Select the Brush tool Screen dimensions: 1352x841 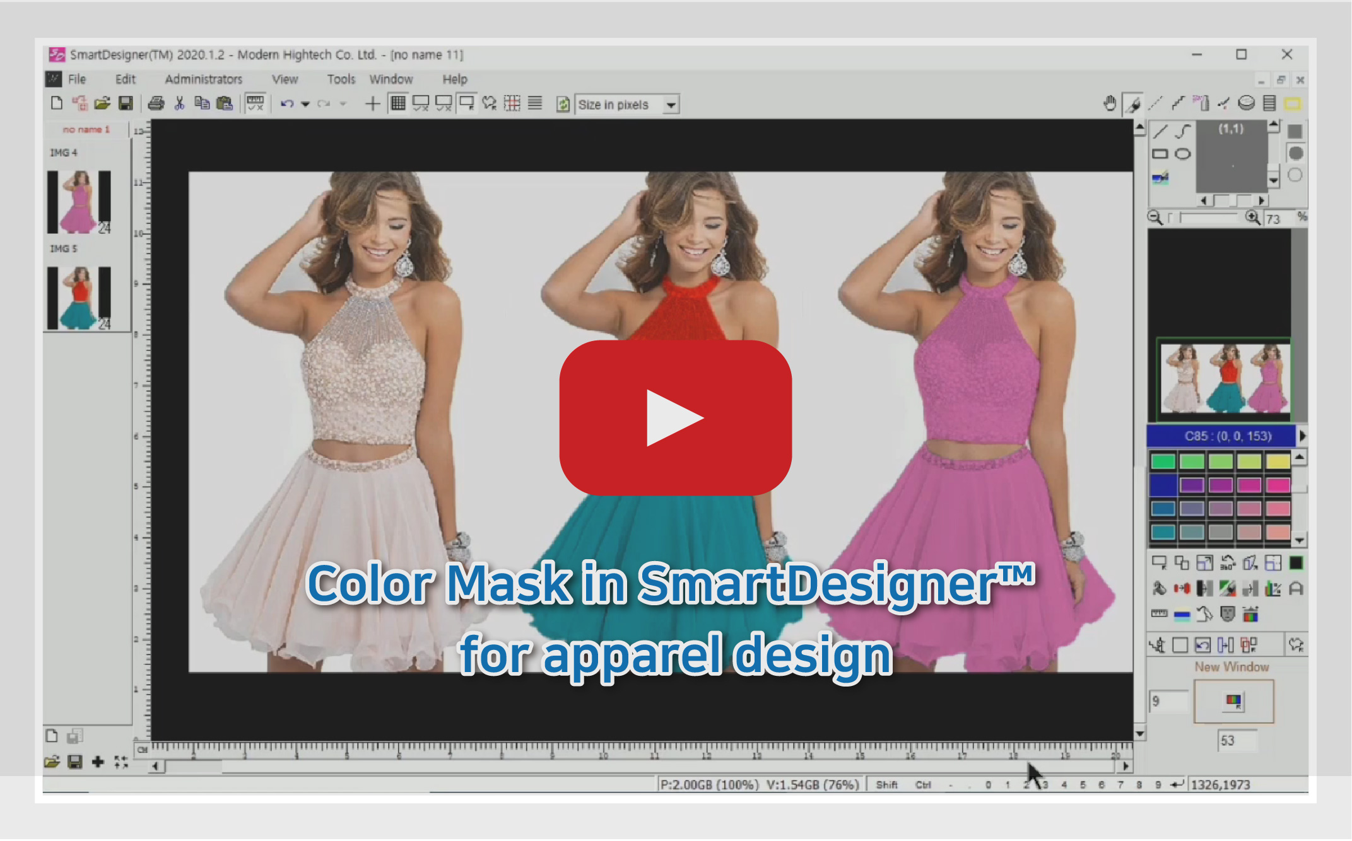[x=1134, y=104]
